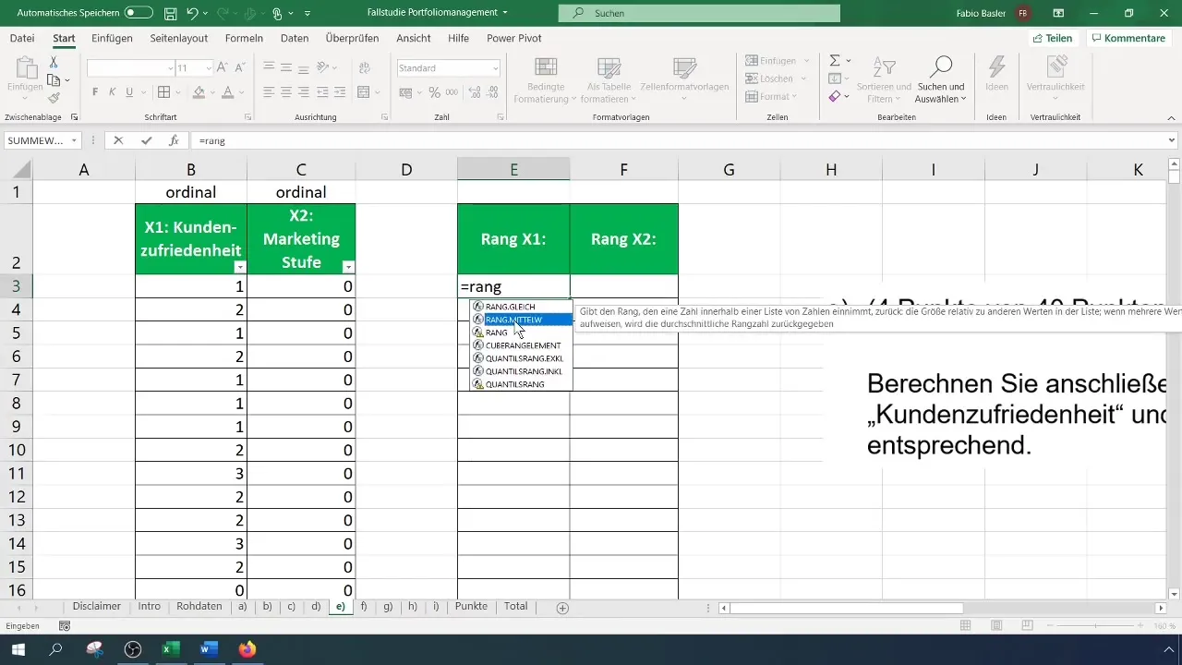Open the Daten ribbon tab
This screenshot has width=1182, height=665.
click(295, 39)
